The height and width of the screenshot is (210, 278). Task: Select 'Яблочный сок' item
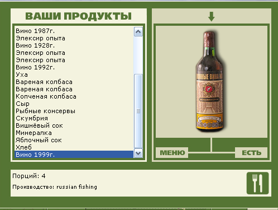click(74, 140)
